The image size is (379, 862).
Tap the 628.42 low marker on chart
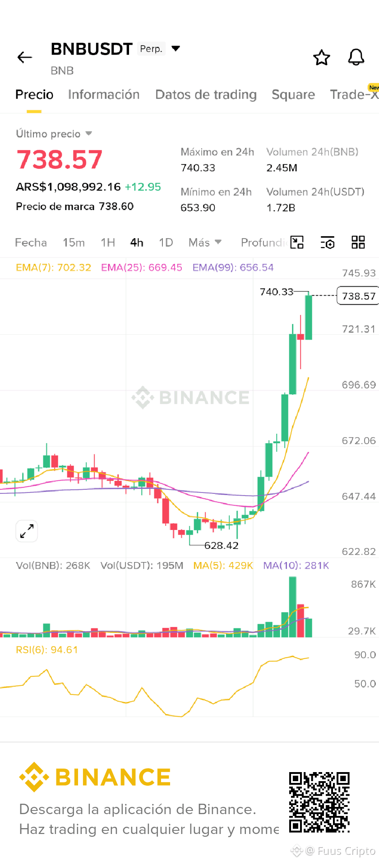point(222,545)
